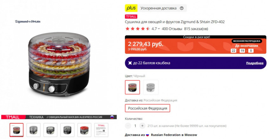Select the first product thumbnail
The height and width of the screenshot is (139, 269).
click(x=16, y=130)
